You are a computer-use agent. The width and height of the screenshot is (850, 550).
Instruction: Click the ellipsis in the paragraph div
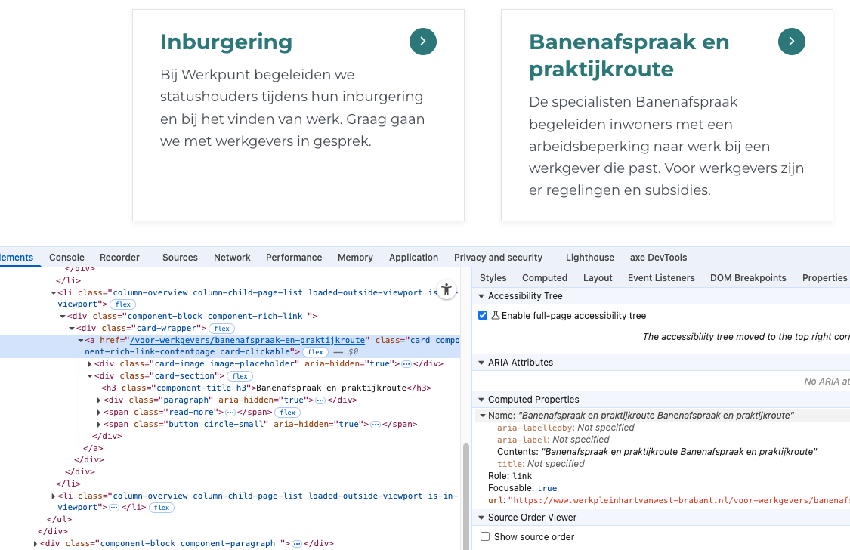click(x=320, y=400)
